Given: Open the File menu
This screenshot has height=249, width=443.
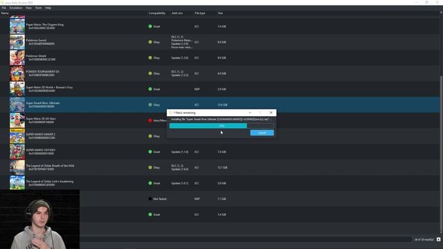Looking at the screenshot, I should 4,8.
